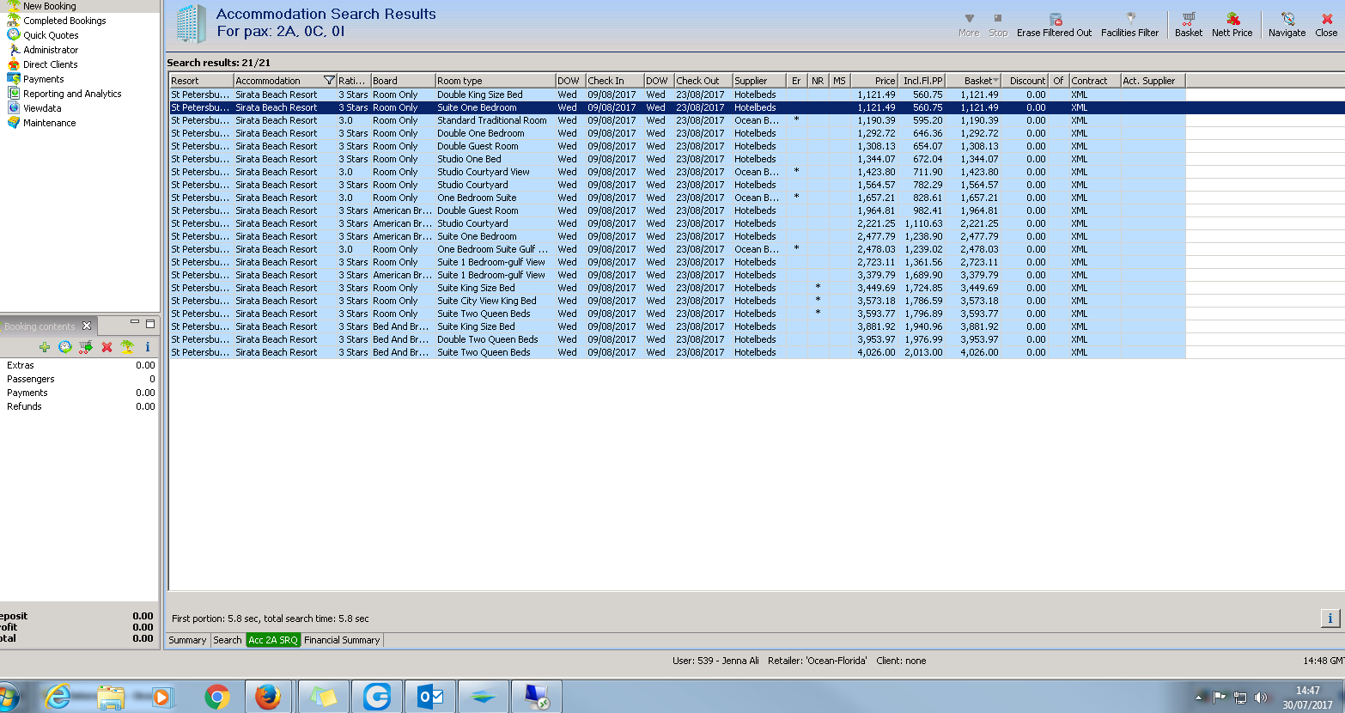Open Outlook from the taskbar
Image resolution: width=1345 pixels, height=713 pixels.
tap(429, 697)
